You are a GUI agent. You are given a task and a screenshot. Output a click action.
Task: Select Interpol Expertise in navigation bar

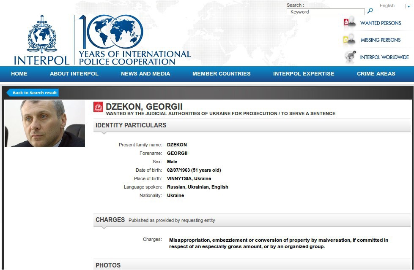(304, 73)
